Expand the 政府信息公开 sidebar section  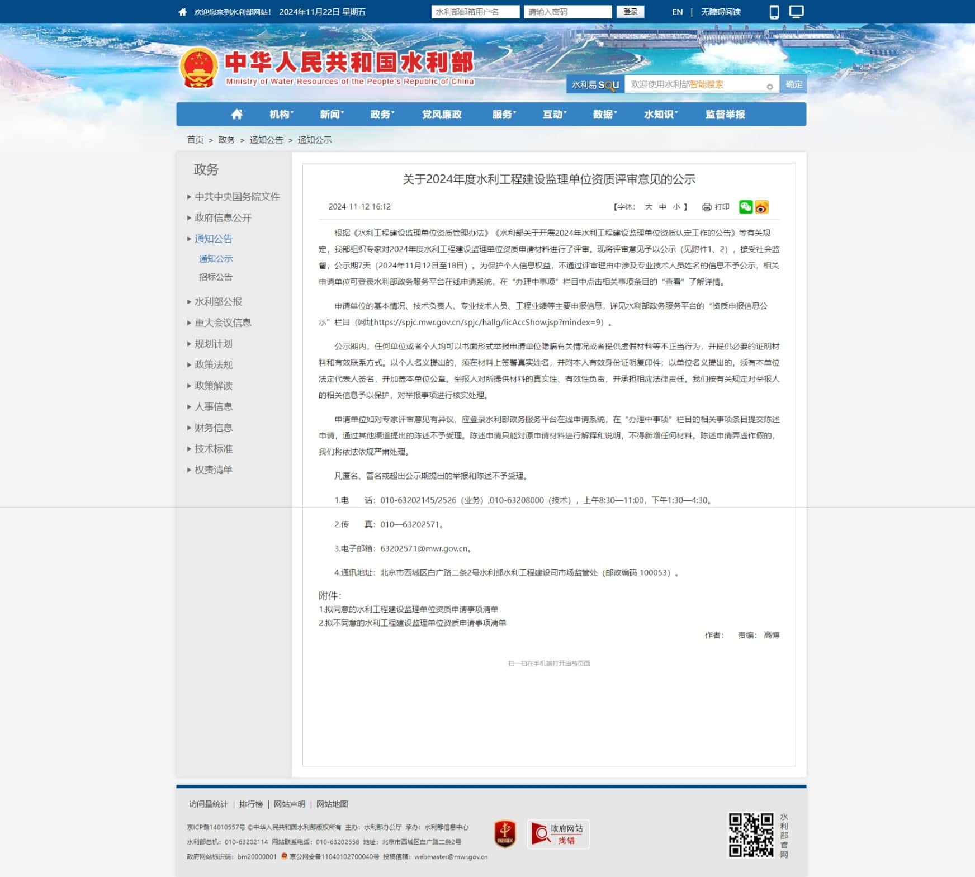coord(223,217)
